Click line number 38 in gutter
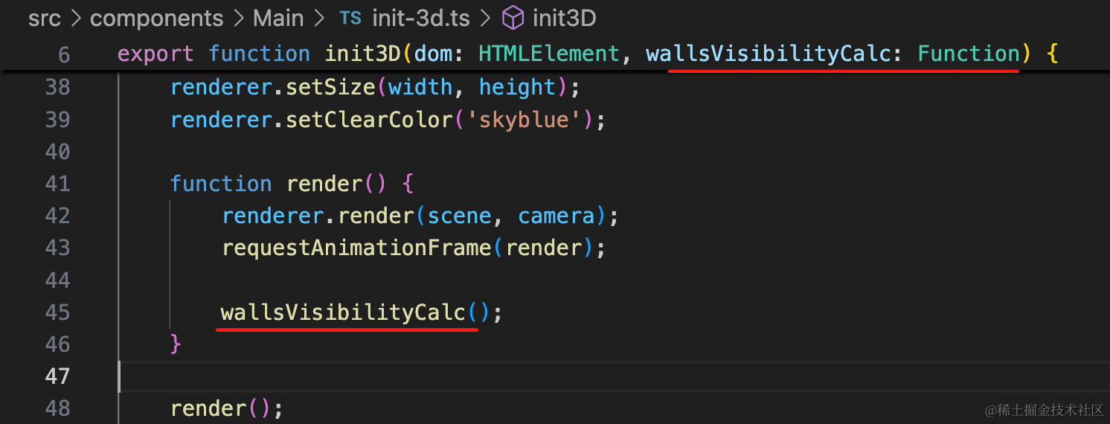This screenshot has width=1110, height=424. tap(57, 87)
